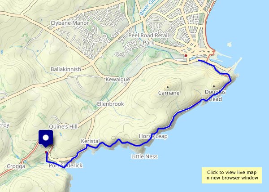Select the Clybane Manor label

[70, 23]
